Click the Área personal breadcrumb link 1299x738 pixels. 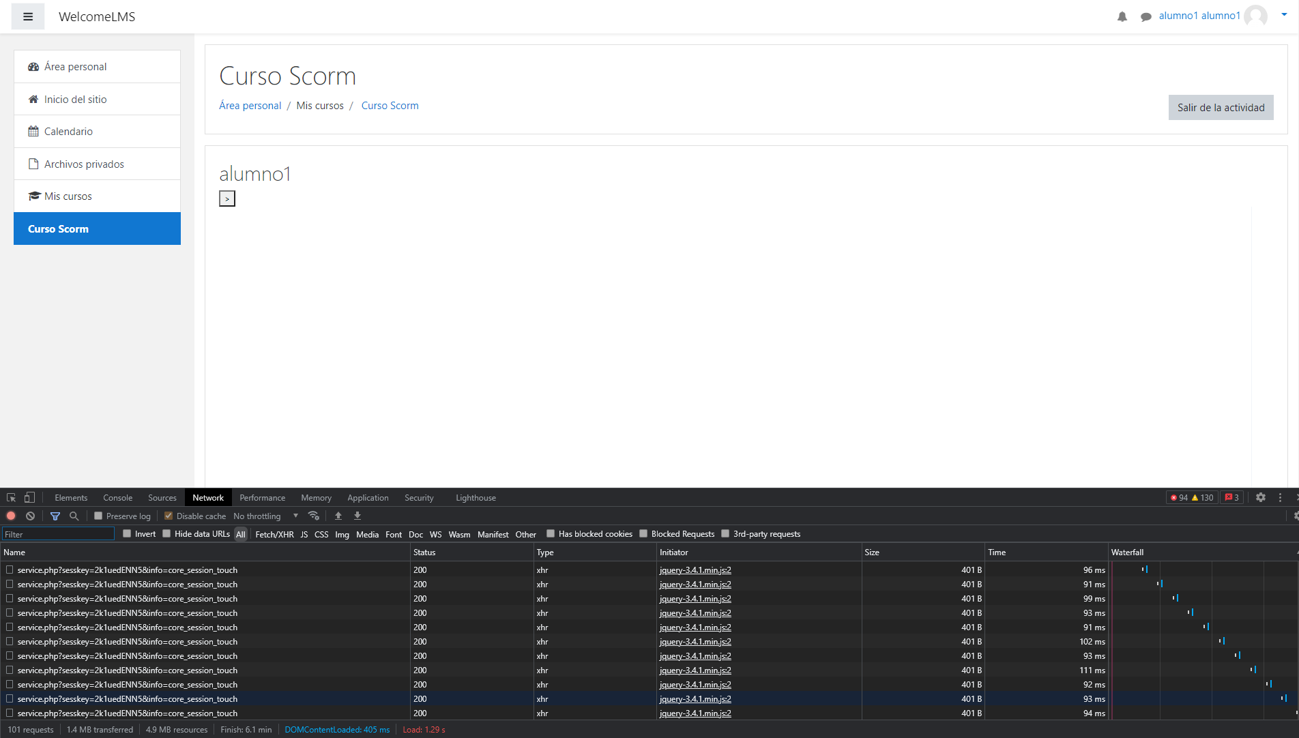click(250, 106)
